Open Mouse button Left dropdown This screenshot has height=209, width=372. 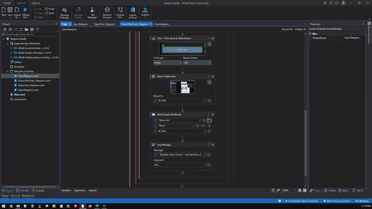coord(197,63)
